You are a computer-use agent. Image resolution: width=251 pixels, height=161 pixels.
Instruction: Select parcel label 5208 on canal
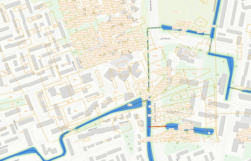point(151,107)
